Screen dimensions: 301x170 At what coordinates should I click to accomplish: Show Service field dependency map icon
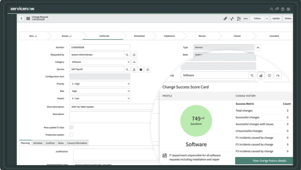click(134, 69)
